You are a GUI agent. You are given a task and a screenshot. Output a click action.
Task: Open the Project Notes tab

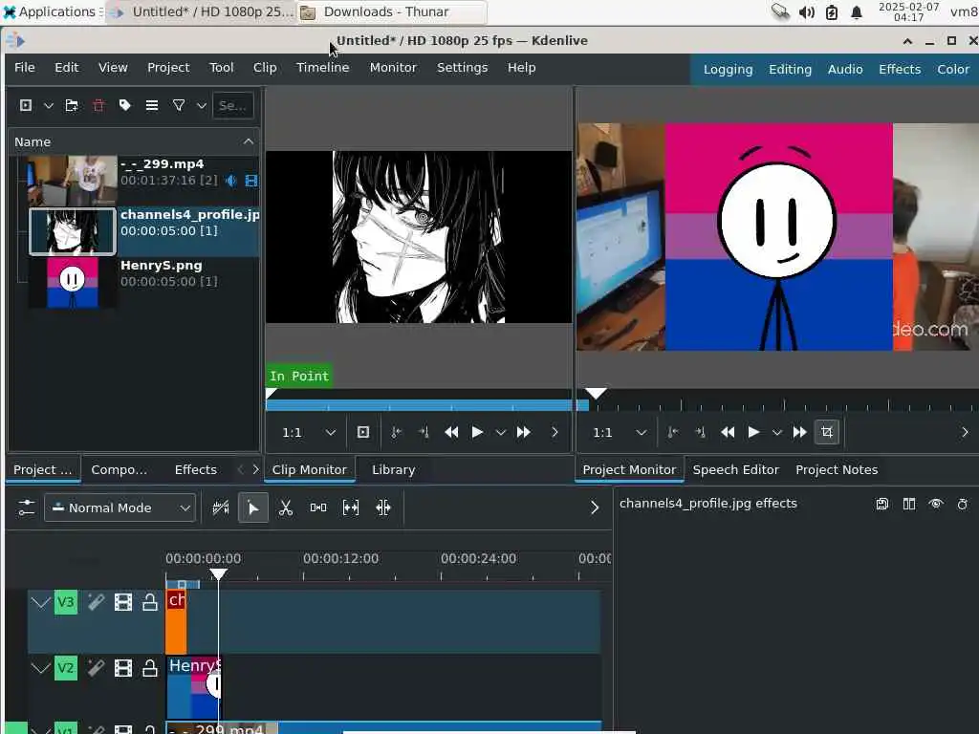pyautogui.click(x=837, y=469)
